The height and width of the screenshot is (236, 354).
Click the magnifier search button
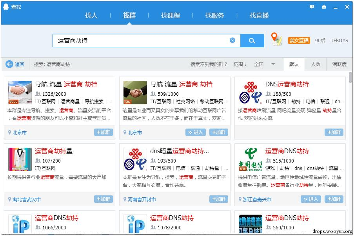pos(252,41)
